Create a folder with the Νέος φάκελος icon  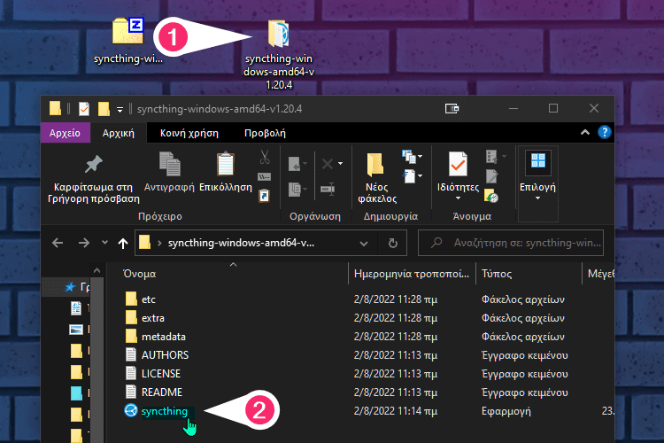pos(375,165)
